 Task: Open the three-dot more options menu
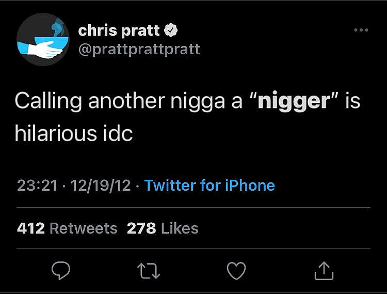pyautogui.click(x=361, y=30)
